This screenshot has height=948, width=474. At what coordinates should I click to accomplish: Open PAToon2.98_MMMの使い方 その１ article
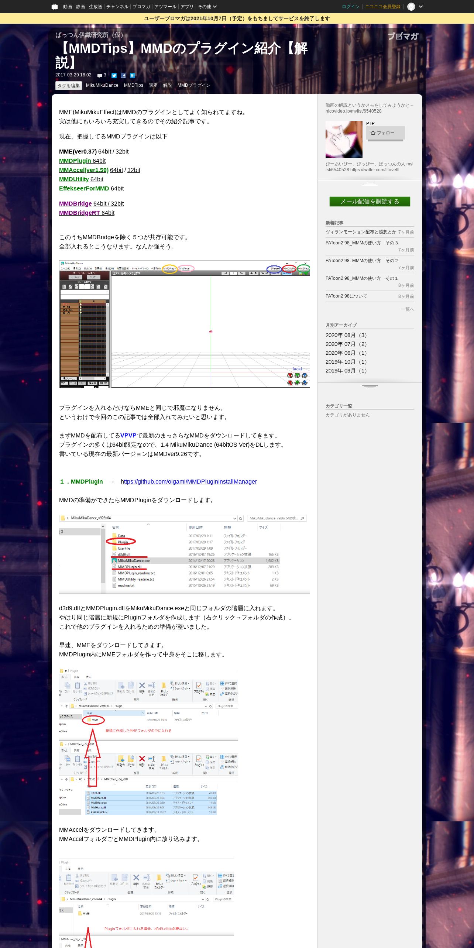coord(362,278)
